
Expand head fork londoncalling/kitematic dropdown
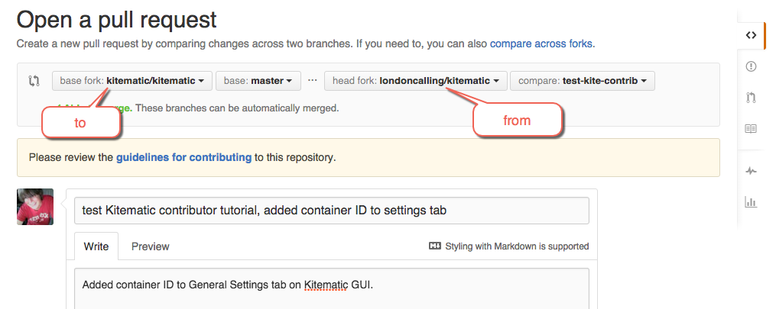pyautogui.click(x=415, y=81)
